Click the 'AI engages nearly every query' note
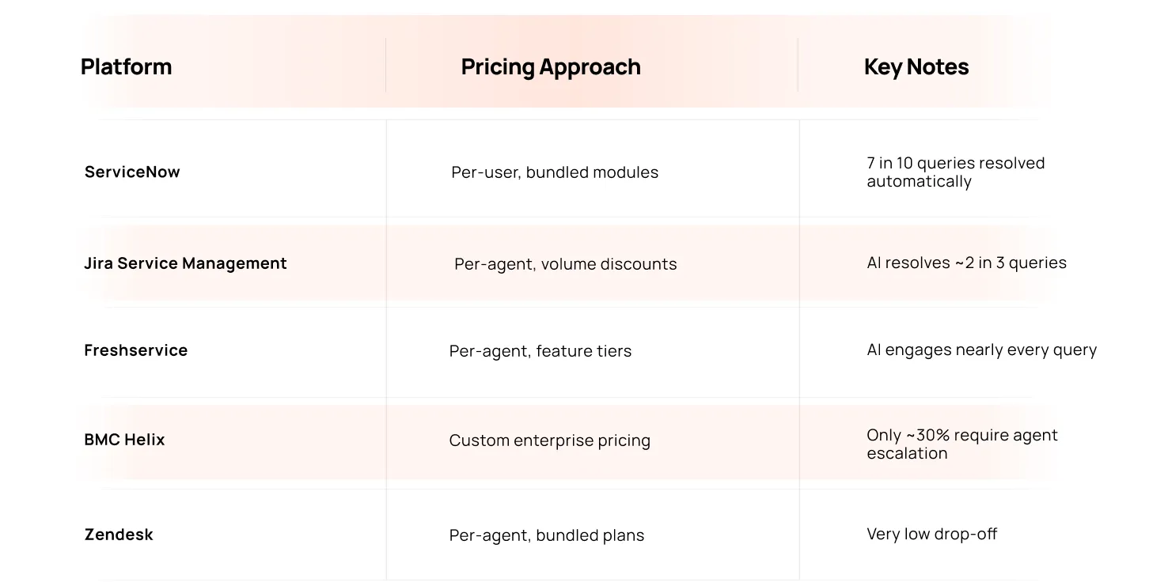Image resolution: width=1168 pixels, height=586 pixels. [x=981, y=350]
